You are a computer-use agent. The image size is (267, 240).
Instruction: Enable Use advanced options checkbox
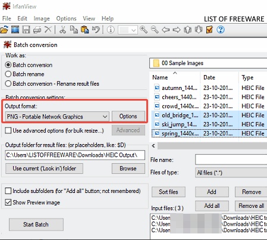coord(8,130)
